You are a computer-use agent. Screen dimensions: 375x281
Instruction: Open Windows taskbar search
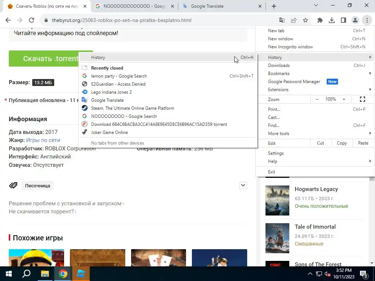pos(26,274)
